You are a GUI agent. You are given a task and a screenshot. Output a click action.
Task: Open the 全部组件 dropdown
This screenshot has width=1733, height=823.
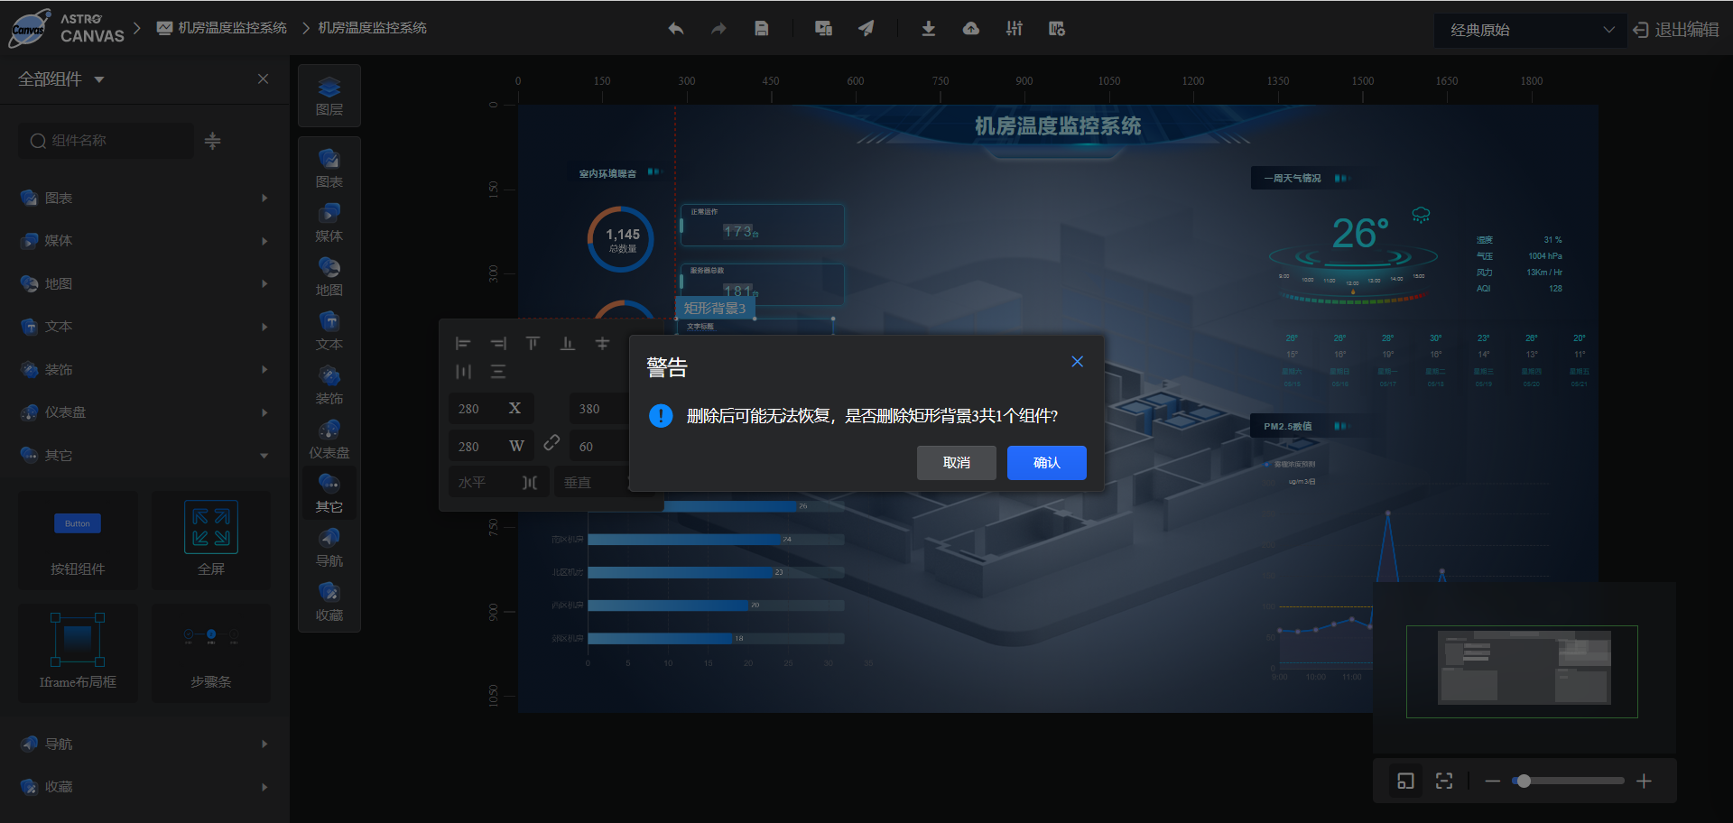pos(61,79)
